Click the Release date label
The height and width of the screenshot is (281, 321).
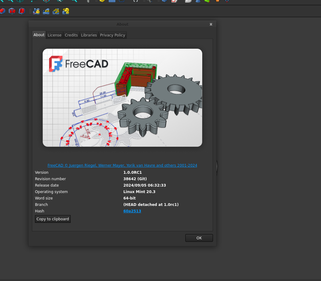pyautogui.click(x=47, y=185)
